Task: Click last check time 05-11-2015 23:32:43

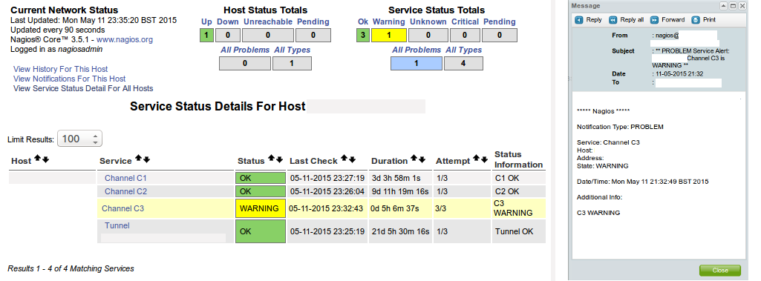Action: point(326,209)
